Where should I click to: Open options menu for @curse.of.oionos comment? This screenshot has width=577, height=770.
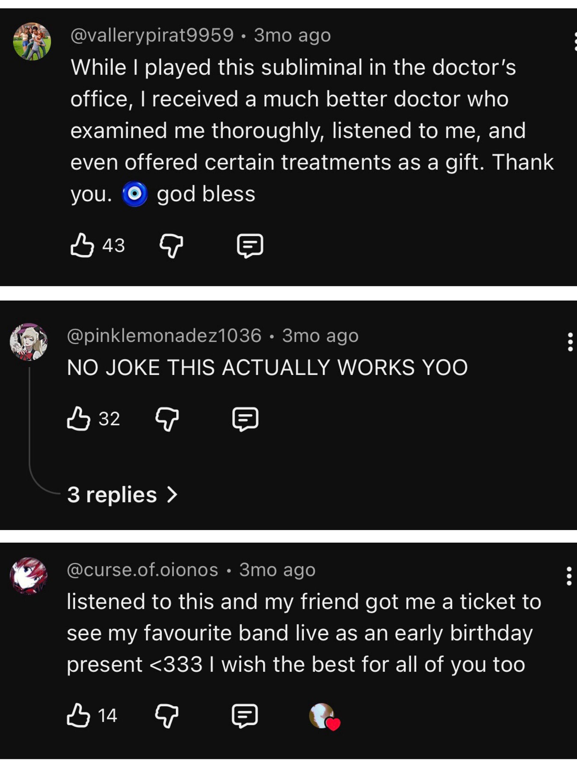click(569, 576)
